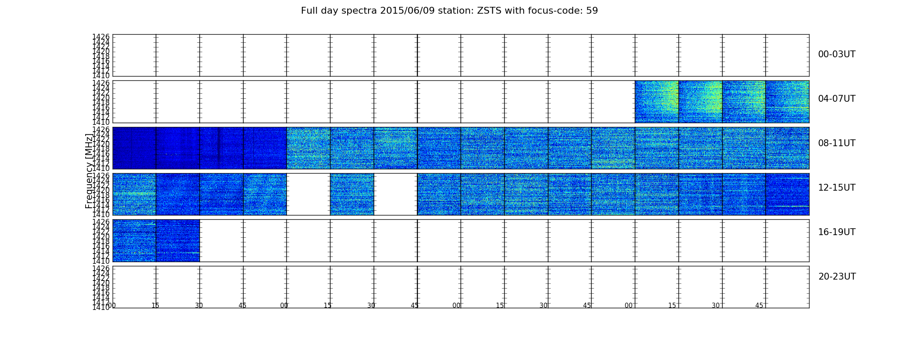Click the "08-11UT" row label
This screenshot has height=342, width=899.
point(836,143)
